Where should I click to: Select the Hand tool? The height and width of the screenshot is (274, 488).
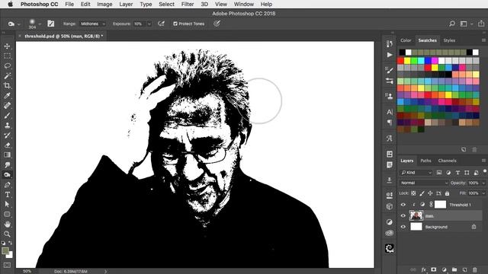tap(7, 225)
